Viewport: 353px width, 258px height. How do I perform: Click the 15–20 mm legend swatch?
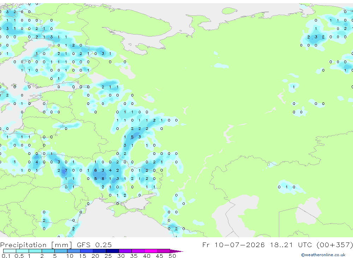point(87,251)
